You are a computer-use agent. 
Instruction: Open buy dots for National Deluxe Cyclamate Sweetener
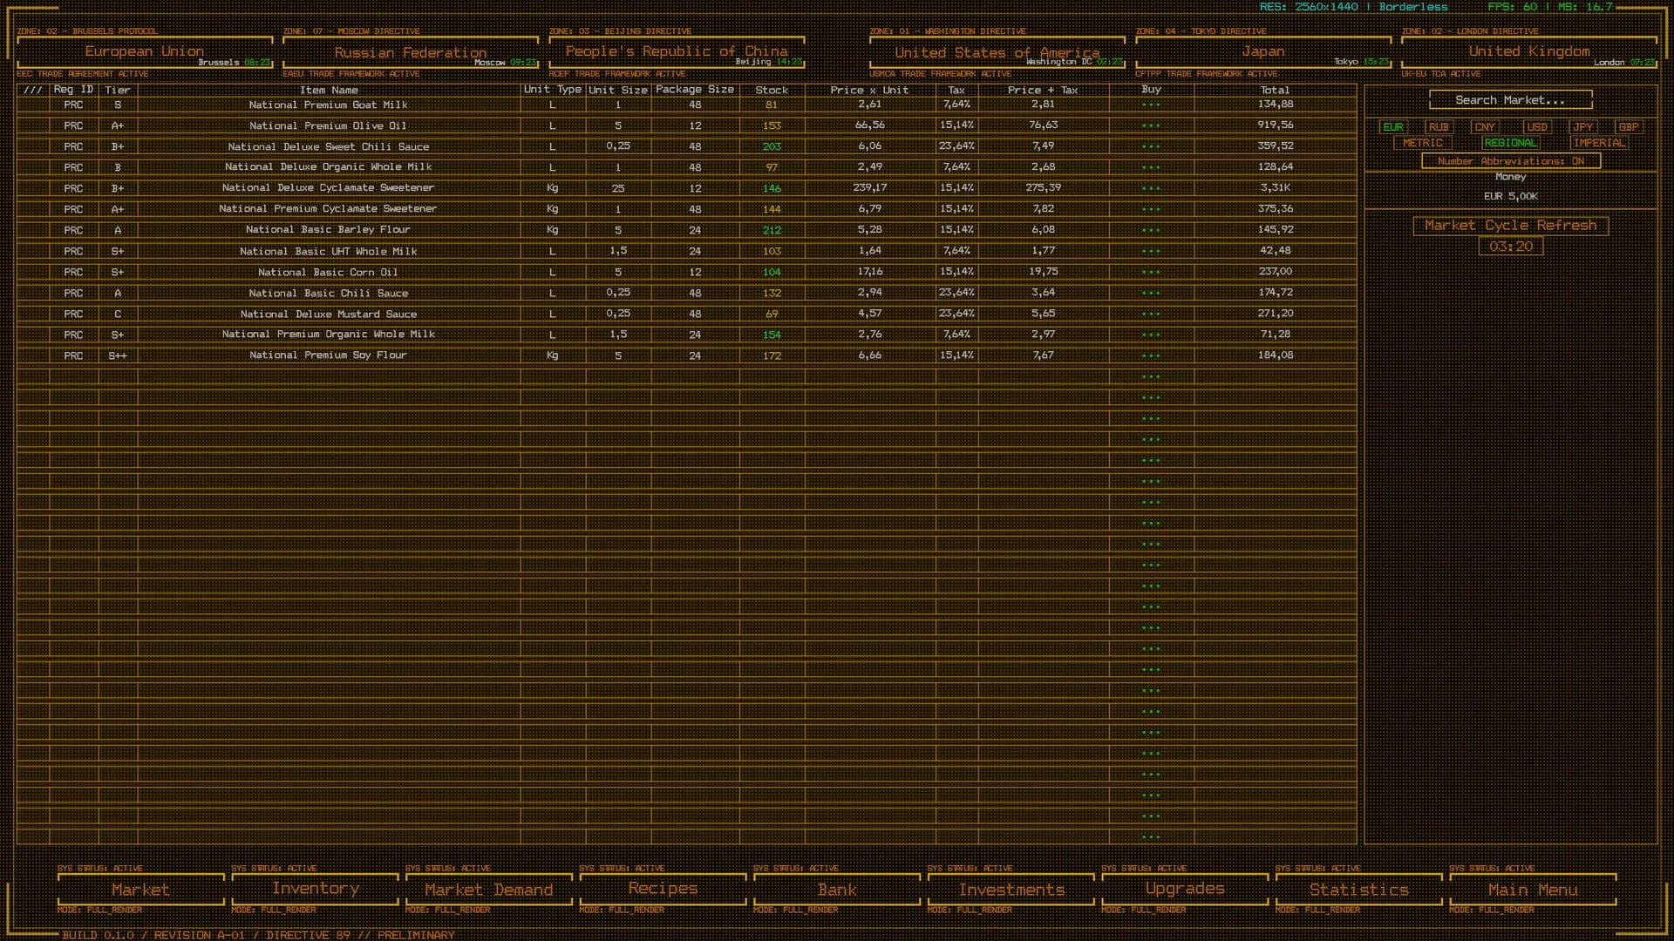[1151, 188]
